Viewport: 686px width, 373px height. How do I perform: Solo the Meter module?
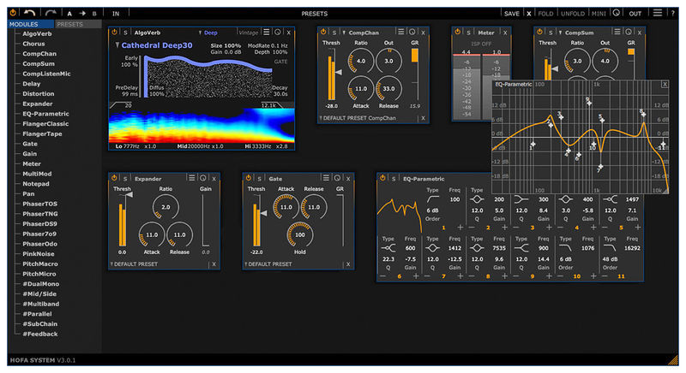click(468, 33)
